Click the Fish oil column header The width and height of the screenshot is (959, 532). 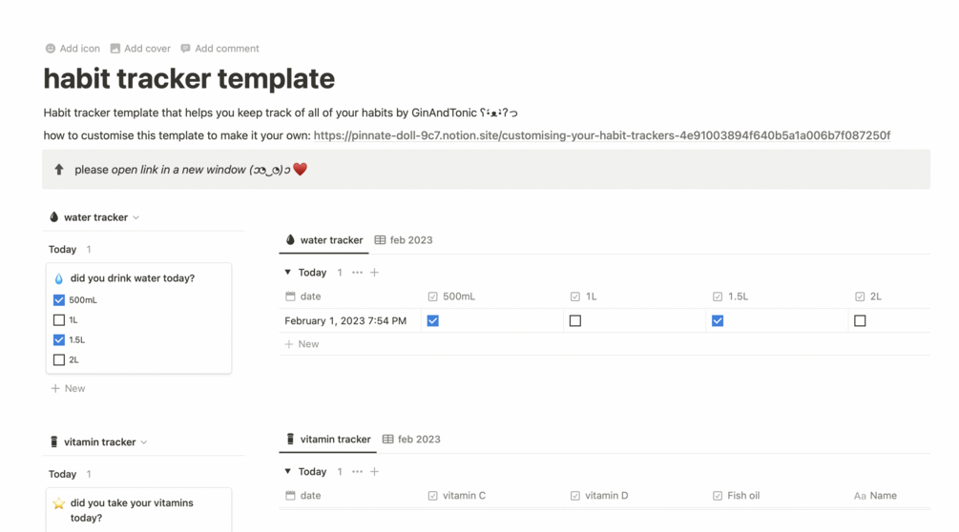coord(742,496)
